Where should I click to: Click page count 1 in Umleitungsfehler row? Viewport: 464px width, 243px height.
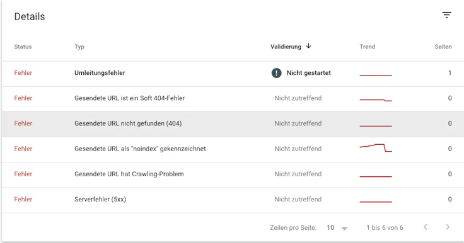(x=449, y=73)
